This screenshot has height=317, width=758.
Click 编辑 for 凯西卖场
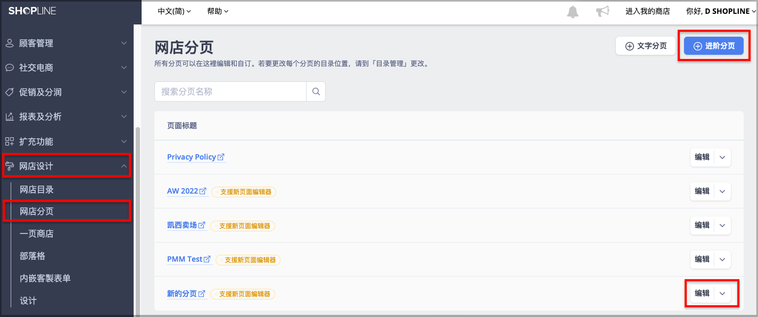[702, 225]
